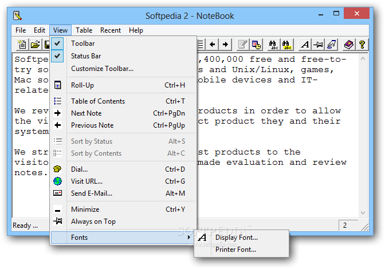Click the Minimize dash icon in menu
Screen dimensions: 385x269
[x=57, y=211]
